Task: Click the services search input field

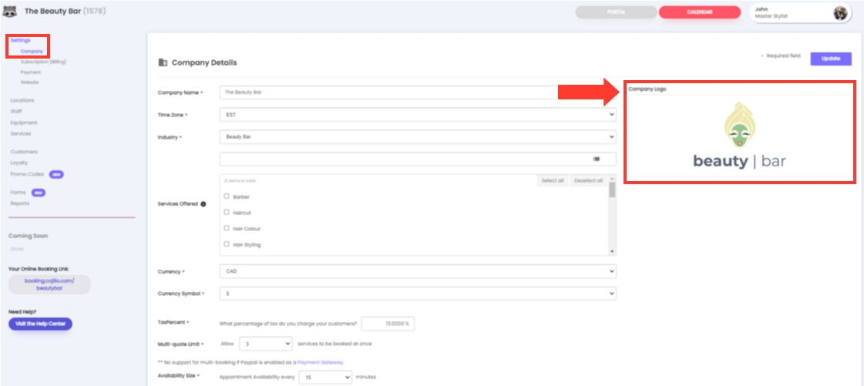Action: 418,159
